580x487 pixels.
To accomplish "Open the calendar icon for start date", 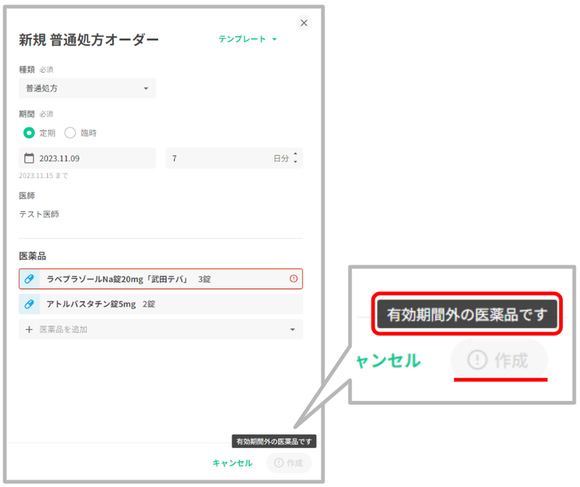I will click(29, 158).
